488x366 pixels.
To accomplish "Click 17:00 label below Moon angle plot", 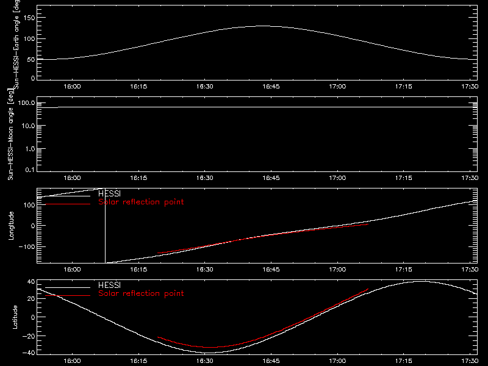I will click(337, 178).
